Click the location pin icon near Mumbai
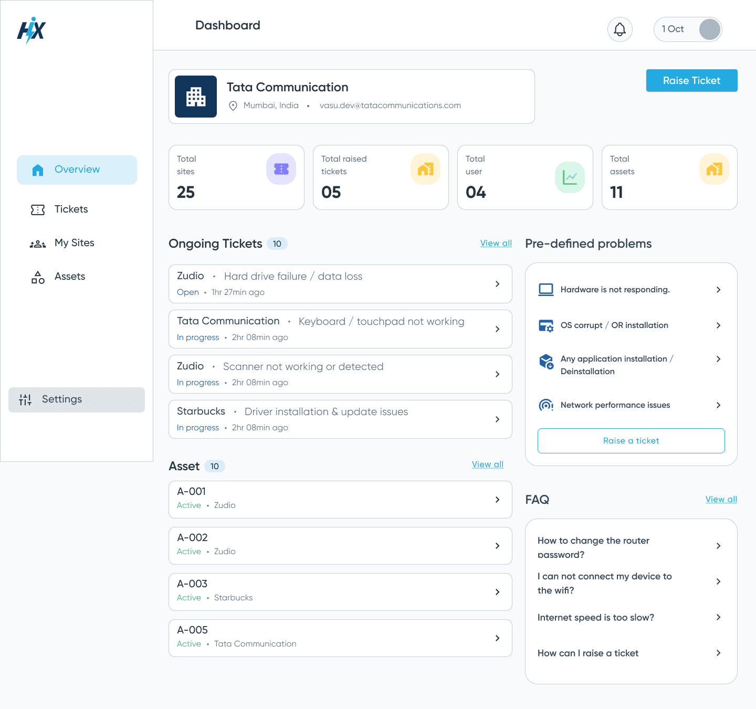 [233, 106]
